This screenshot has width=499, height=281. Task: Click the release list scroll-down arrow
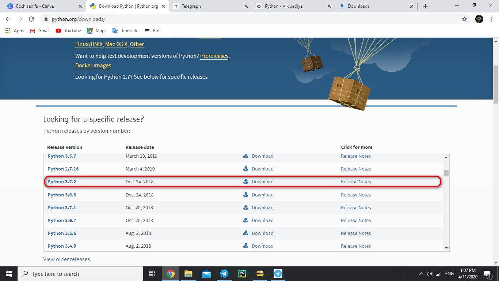446,248
